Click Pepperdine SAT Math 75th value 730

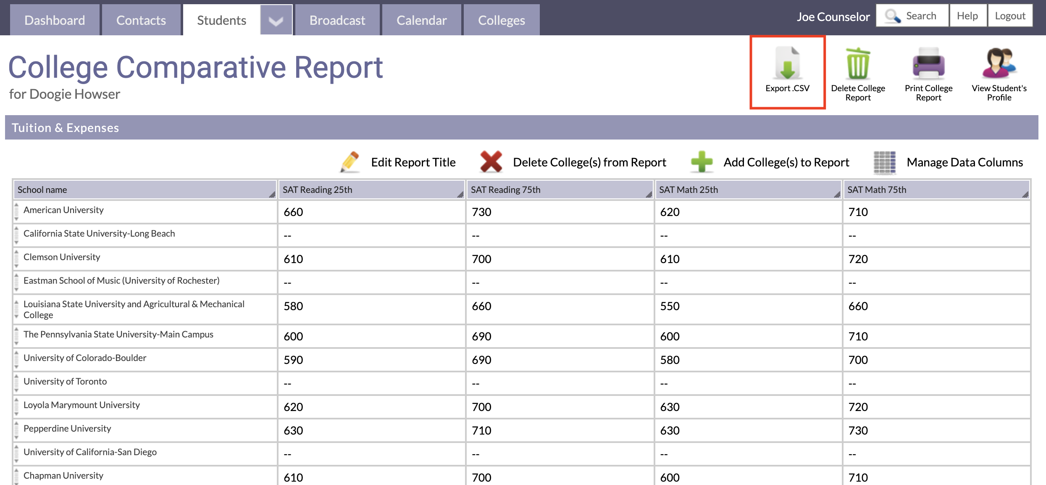(x=858, y=430)
